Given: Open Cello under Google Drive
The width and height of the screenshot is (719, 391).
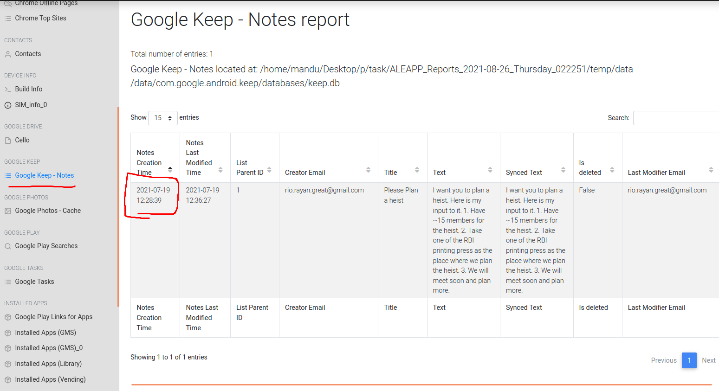Looking at the screenshot, I should (x=22, y=140).
